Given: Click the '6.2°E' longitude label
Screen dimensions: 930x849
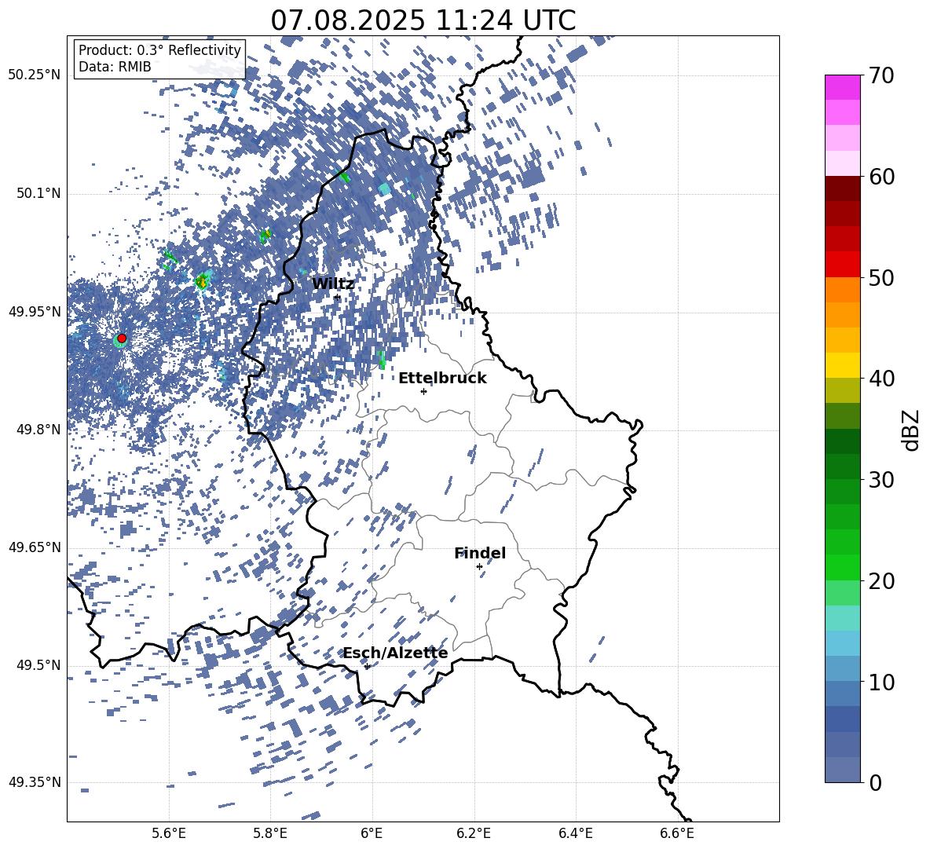Looking at the screenshot, I should [474, 833].
